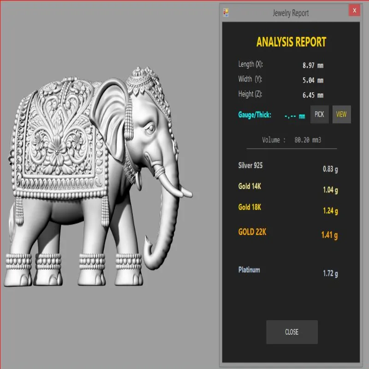Click the Jewelry Report title bar text
Screen dimensions: 369x369
tap(291, 13)
